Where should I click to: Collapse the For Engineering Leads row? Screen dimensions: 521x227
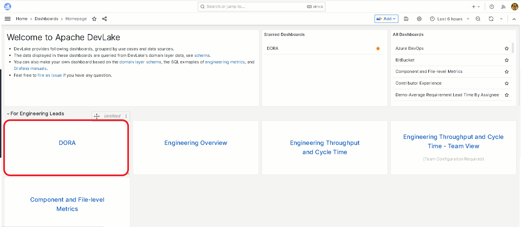tap(8, 114)
